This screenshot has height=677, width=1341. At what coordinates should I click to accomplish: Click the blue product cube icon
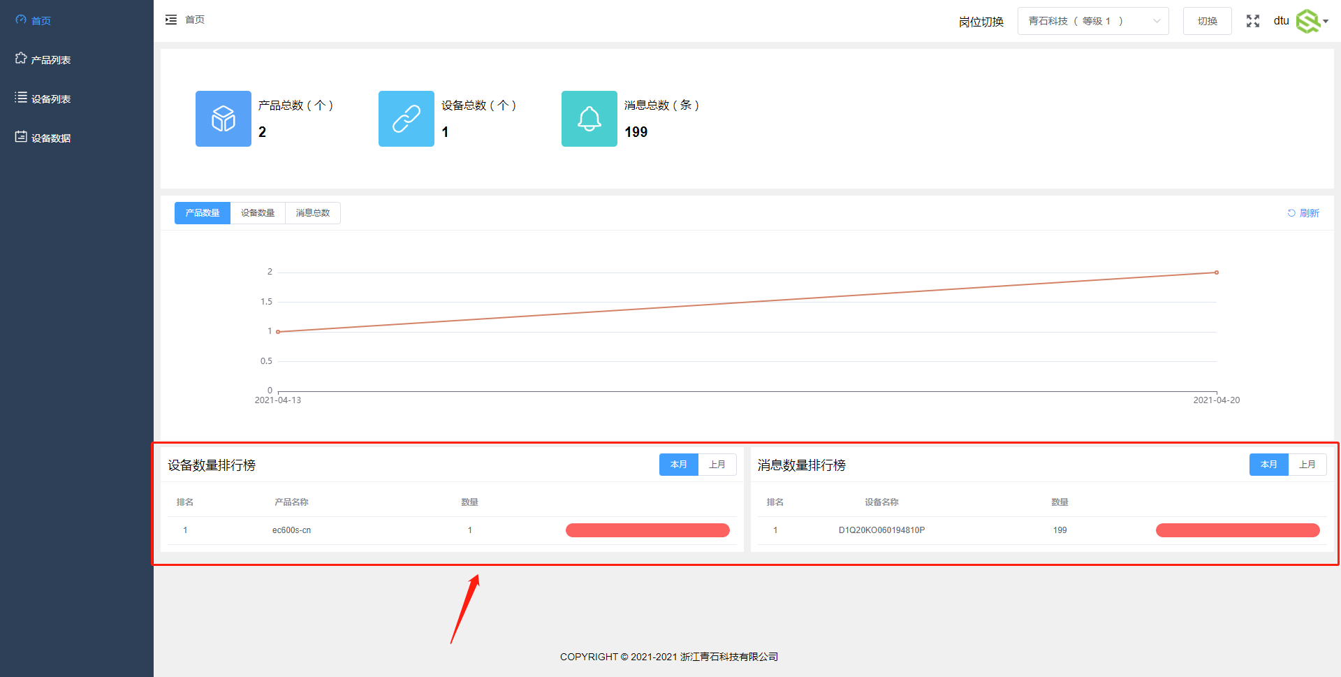223,119
